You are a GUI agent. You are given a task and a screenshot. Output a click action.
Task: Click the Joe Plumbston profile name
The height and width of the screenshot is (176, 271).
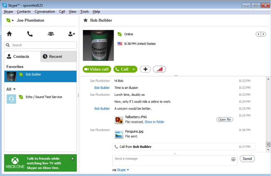[30, 20]
